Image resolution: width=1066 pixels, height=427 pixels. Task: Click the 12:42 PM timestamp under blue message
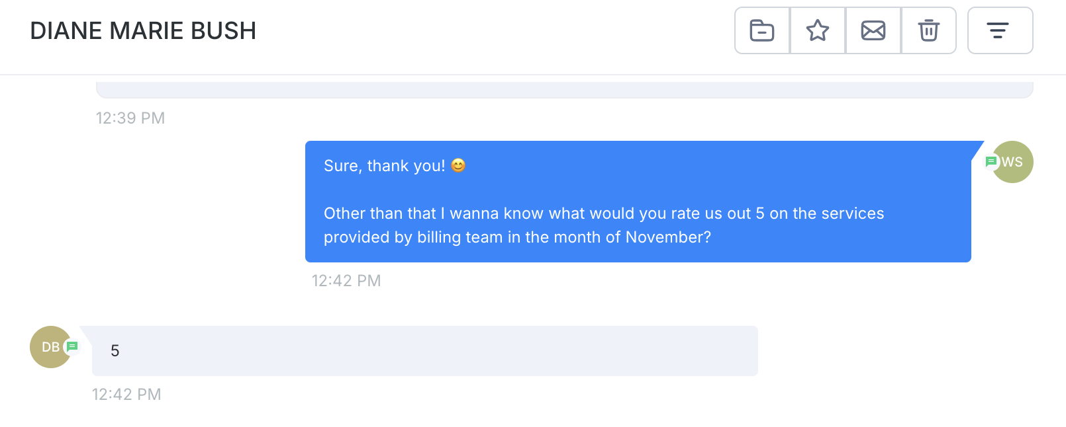(x=346, y=281)
